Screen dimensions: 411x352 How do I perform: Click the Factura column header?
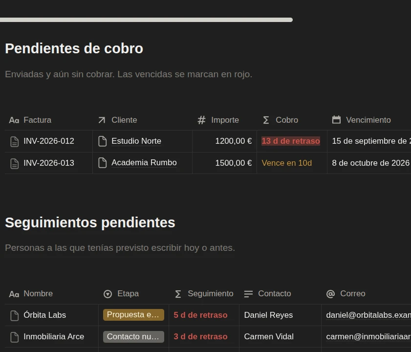tap(49, 120)
